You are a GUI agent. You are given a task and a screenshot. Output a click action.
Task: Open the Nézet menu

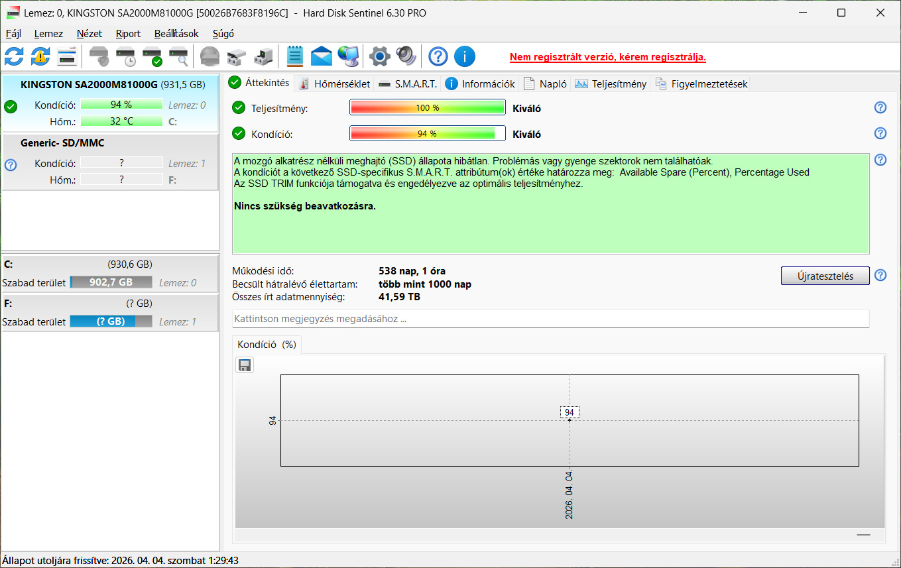[x=90, y=33]
